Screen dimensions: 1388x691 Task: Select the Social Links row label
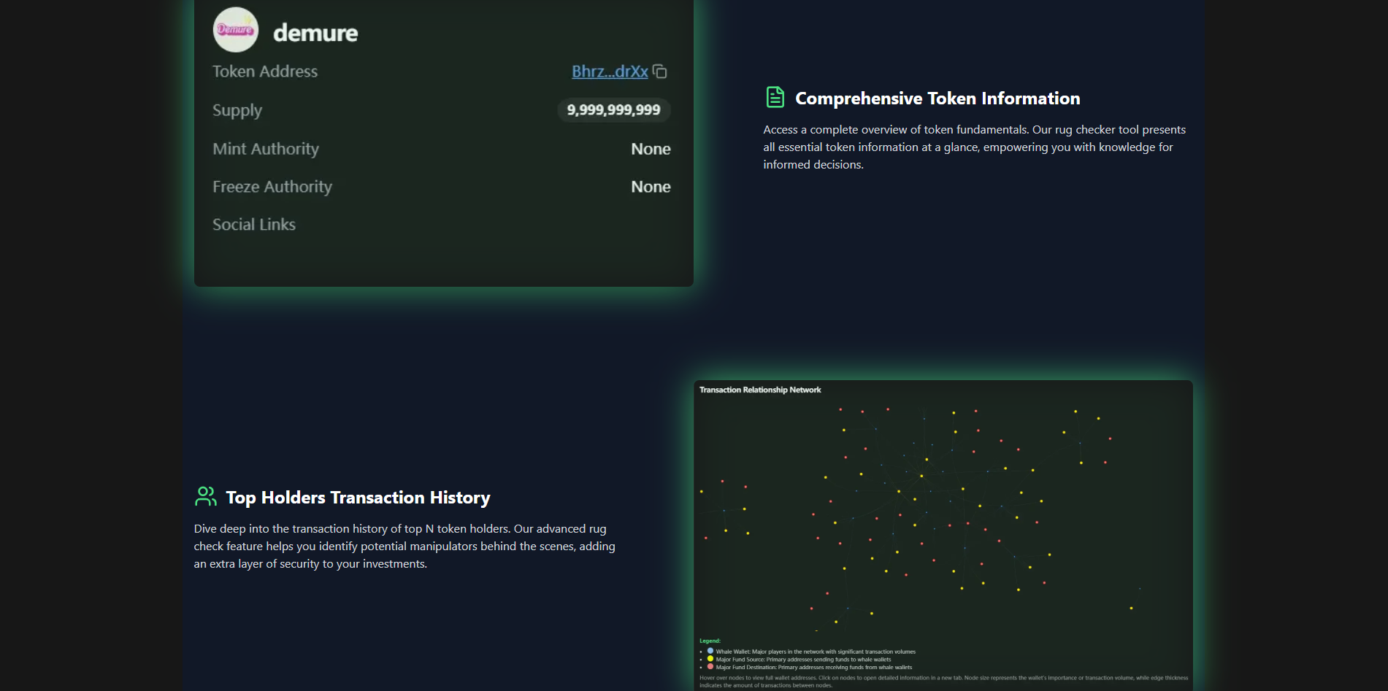pyautogui.click(x=254, y=225)
